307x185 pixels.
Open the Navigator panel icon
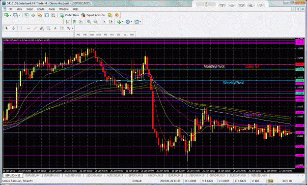40,15
